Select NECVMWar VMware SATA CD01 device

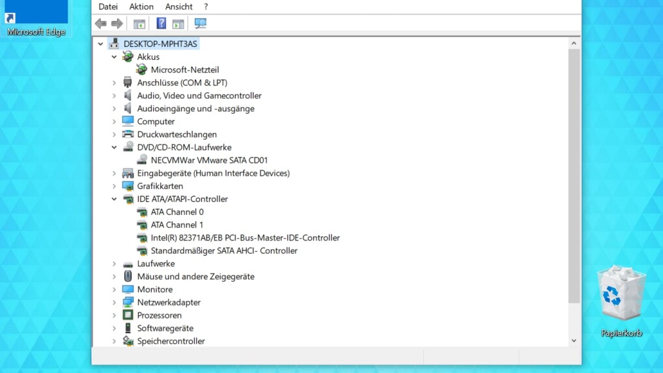point(209,160)
